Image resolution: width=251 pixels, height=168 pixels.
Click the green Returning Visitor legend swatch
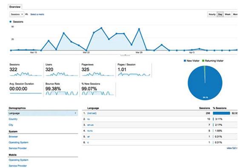click(x=203, y=61)
